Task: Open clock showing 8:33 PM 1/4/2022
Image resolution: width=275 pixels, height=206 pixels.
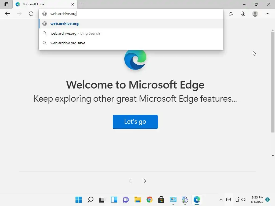Action: coord(257,200)
